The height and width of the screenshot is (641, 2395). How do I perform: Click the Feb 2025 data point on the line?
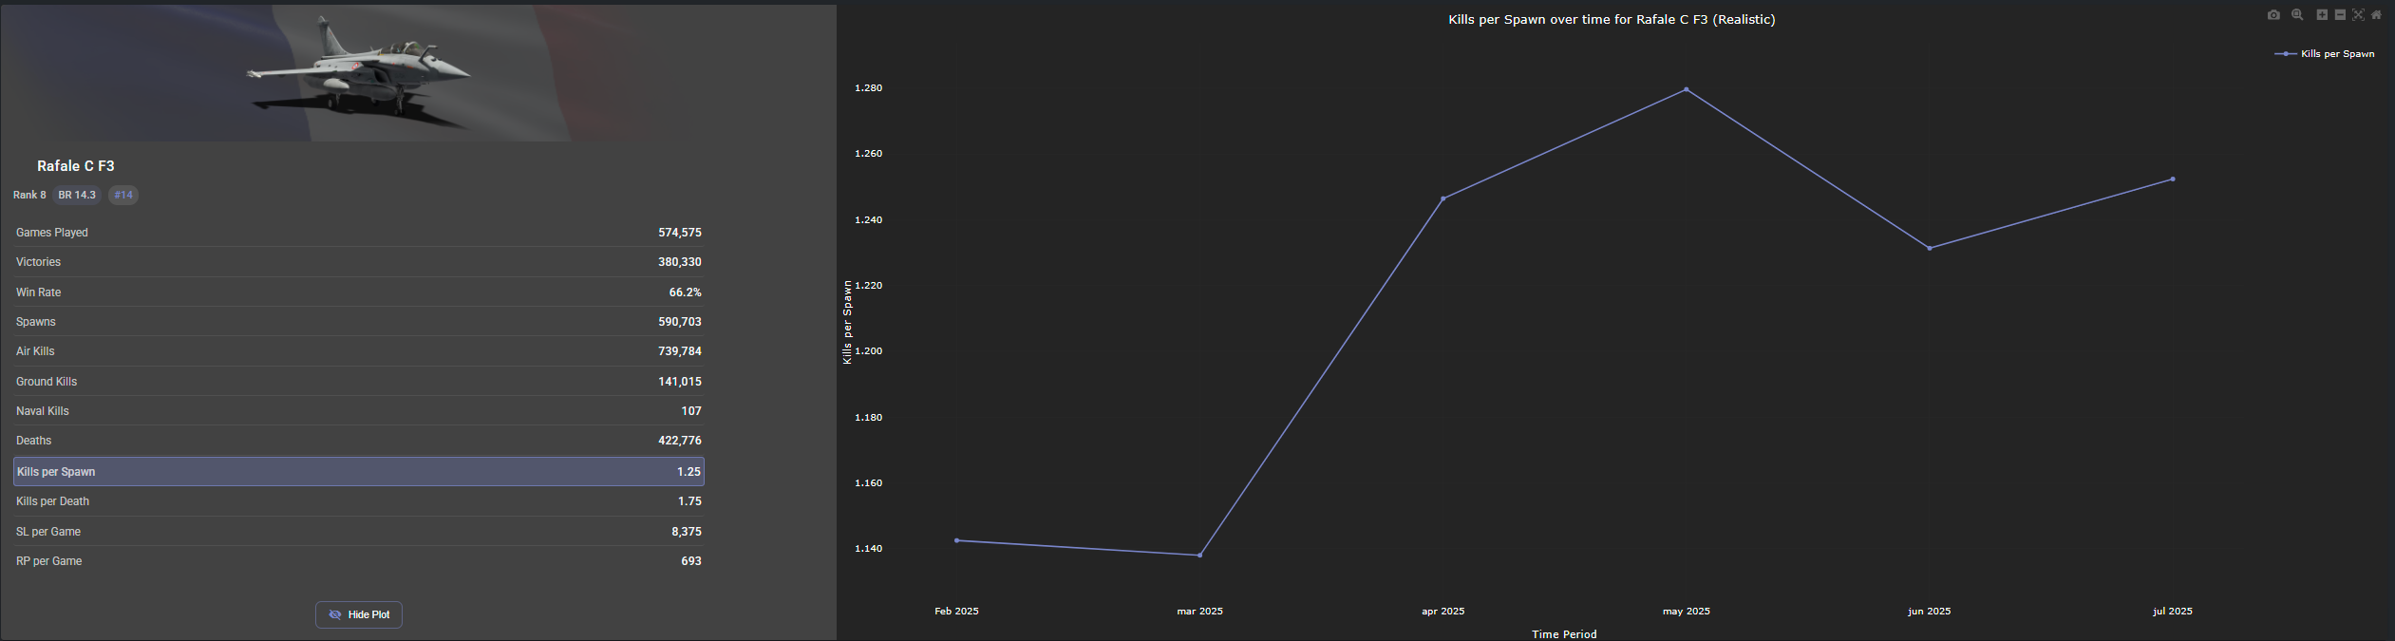pos(956,540)
